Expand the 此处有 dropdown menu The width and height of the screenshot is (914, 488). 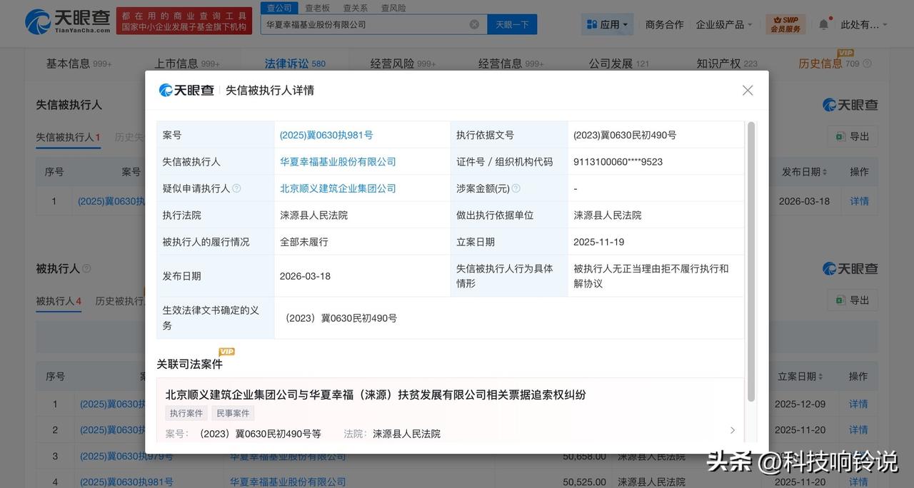point(862,24)
